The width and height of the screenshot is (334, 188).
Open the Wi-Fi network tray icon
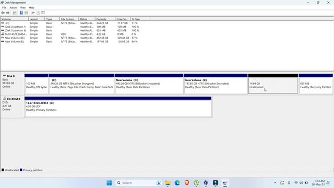[296, 183]
